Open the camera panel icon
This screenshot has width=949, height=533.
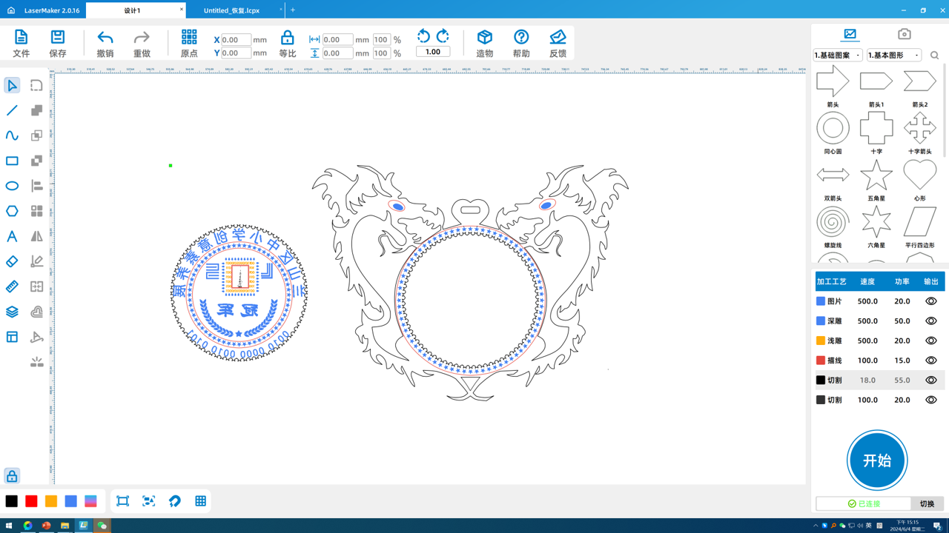904,34
